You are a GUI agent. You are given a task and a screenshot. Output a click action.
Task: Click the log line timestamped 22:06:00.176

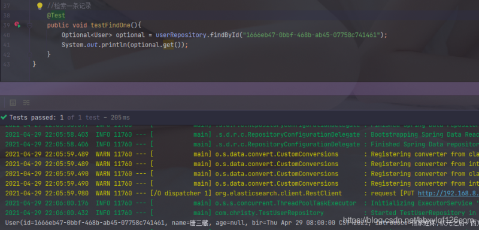[x=242, y=203]
